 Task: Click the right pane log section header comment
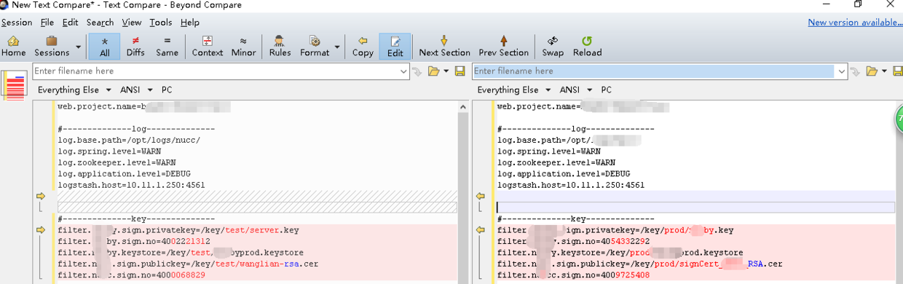tap(575, 129)
